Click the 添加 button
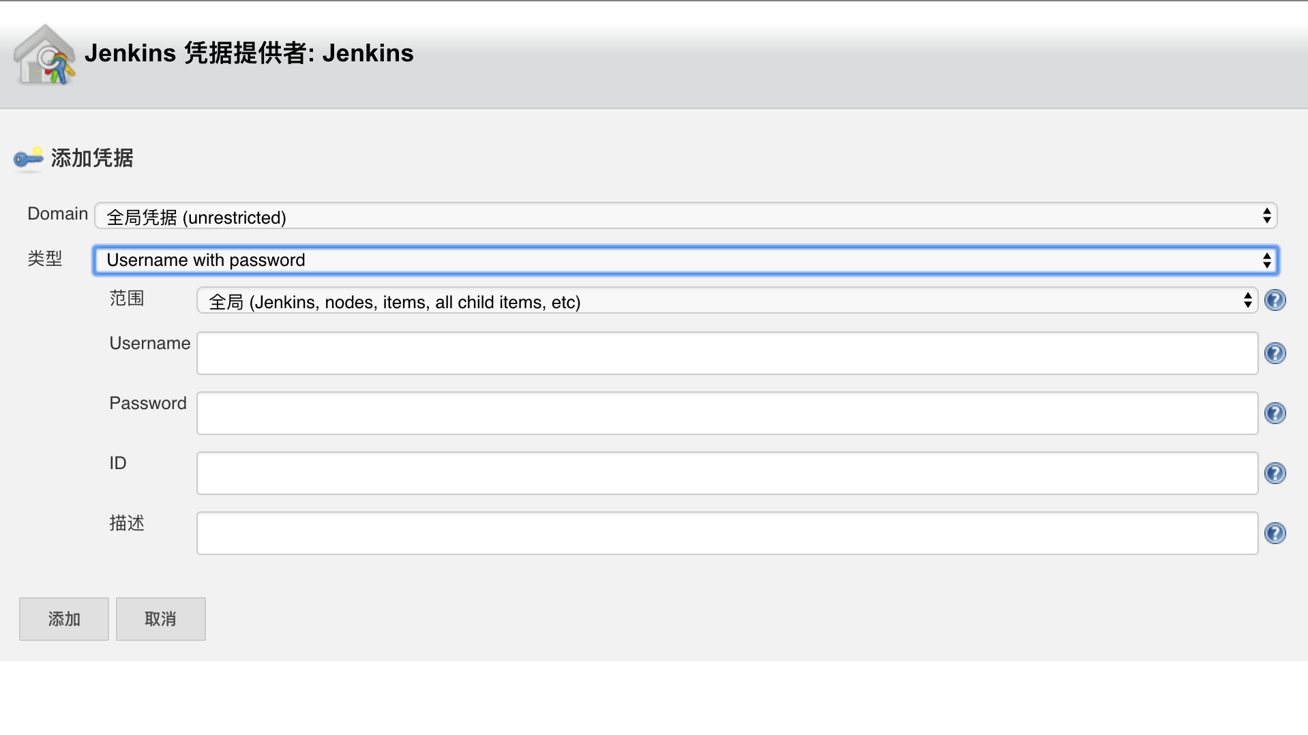The height and width of the screenshot is (735, 1308). pos(64,619)
